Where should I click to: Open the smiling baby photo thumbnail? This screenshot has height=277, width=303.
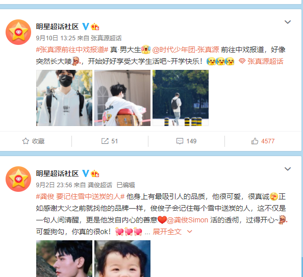[122, 259]
